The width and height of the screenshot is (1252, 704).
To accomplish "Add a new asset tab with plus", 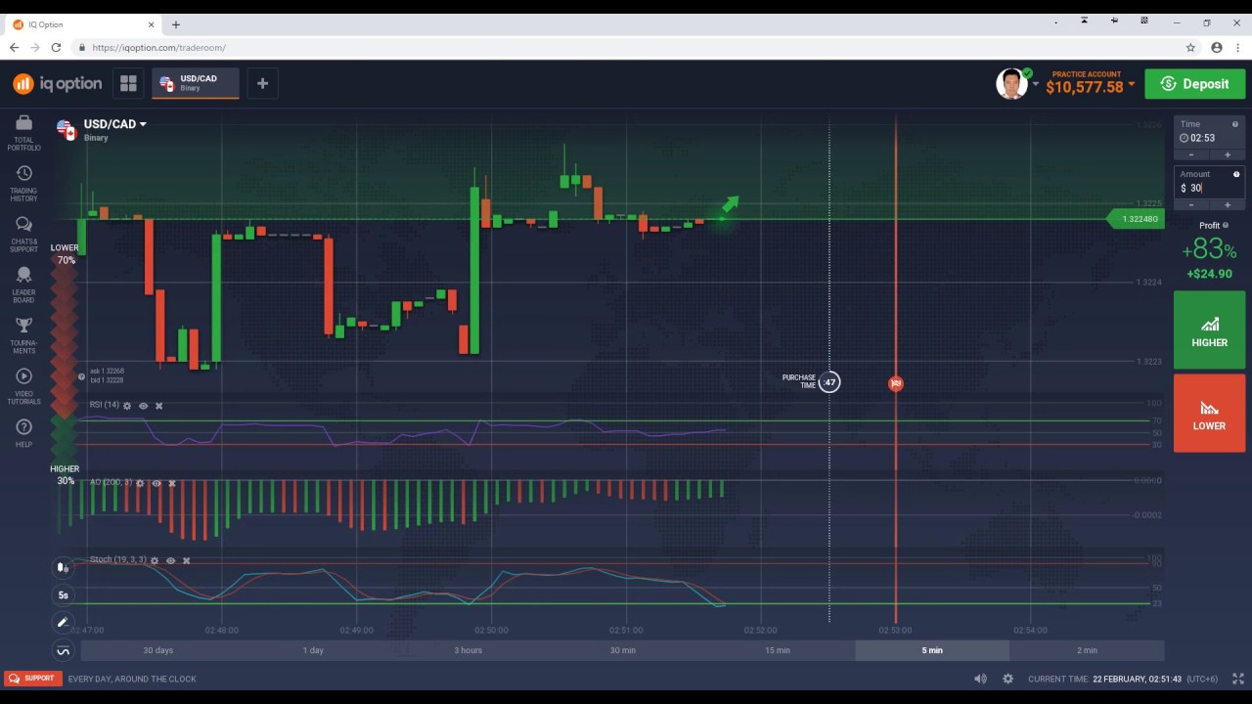I will pyautogui.click(x=262, y=83).
